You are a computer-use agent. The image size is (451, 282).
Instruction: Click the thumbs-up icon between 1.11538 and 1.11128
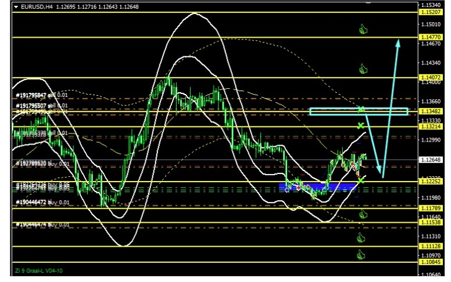(x=361, y=237)
